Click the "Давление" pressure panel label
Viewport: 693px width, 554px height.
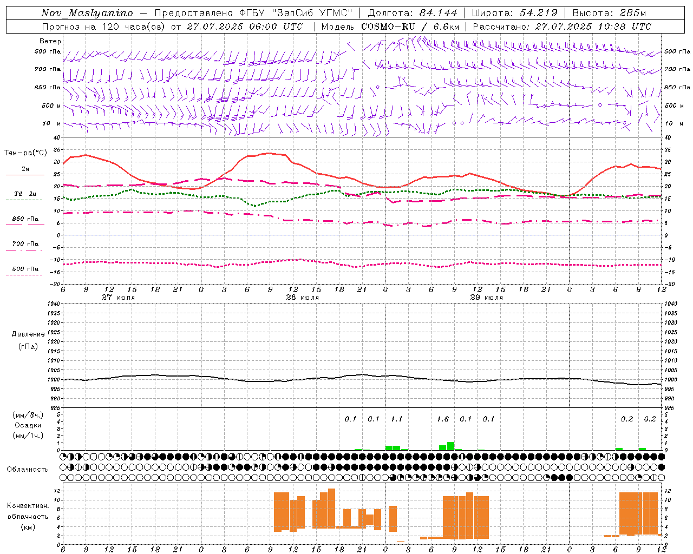tap(28, 334)
